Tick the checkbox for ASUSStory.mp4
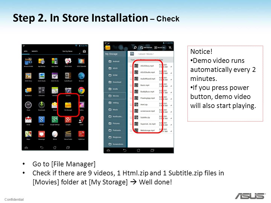Image resolution: width=271 pixels, height=203 pixels. tap(131, 66)
